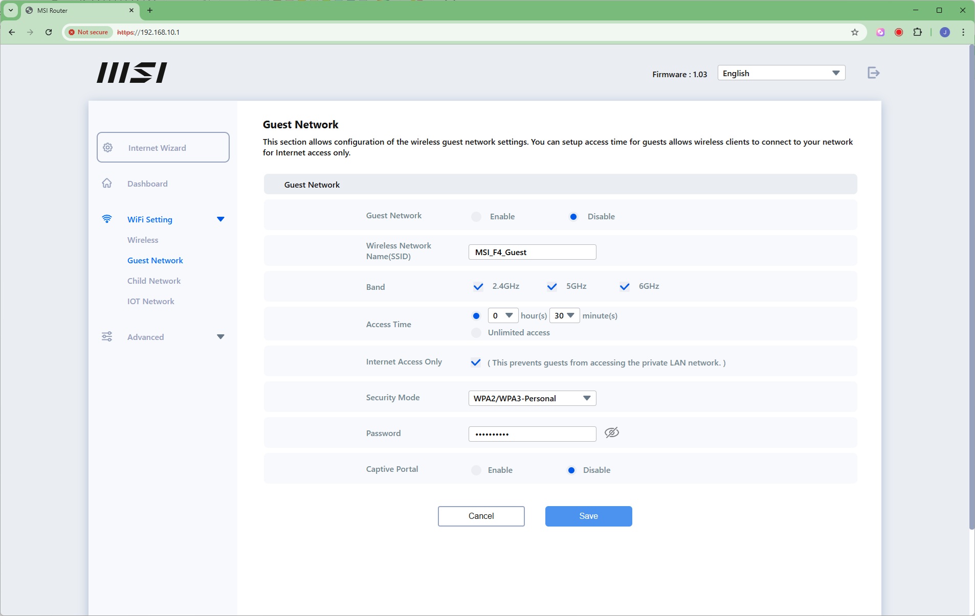Click the WiFi Setting signal icon

[107, 219]
